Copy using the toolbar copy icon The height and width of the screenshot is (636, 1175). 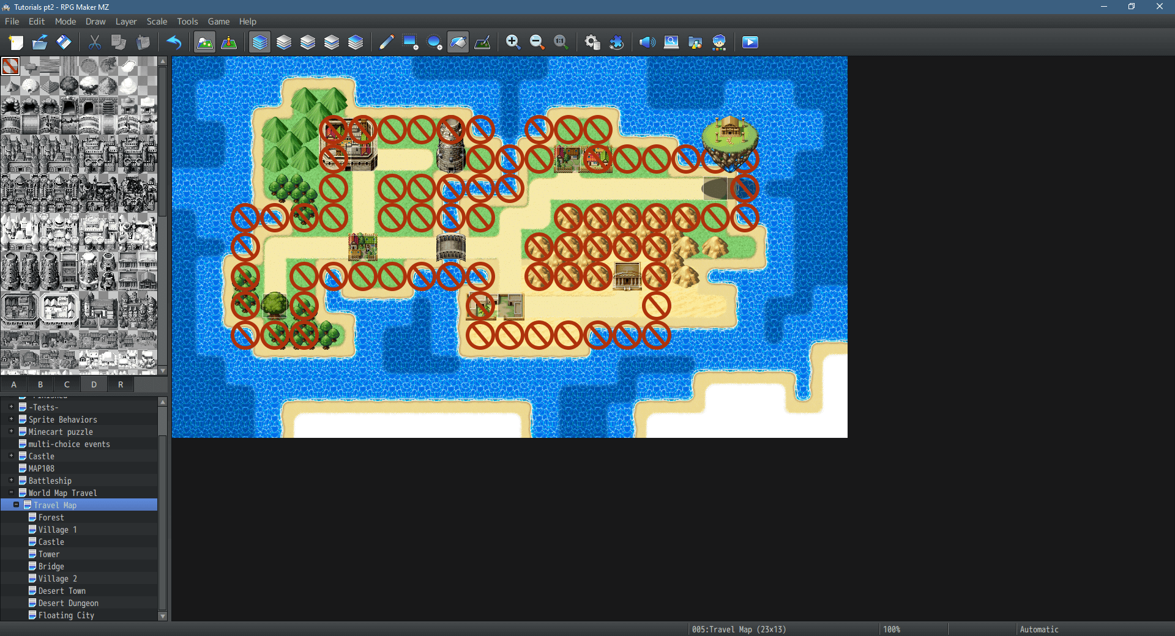119,42
